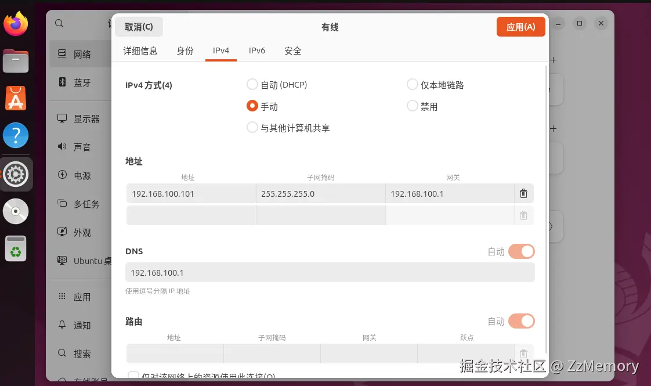The height and width of the screenshot is (386, 651).
Task: Launch Firefox from the dock
Action: coord(16,23)
